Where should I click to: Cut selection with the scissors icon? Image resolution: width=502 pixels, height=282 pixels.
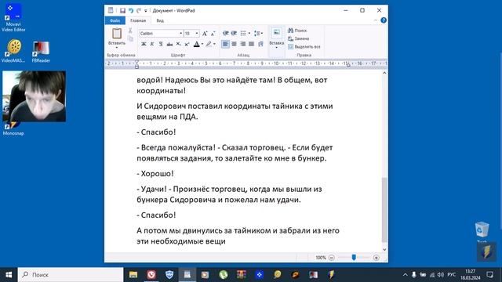coord(130,31)
